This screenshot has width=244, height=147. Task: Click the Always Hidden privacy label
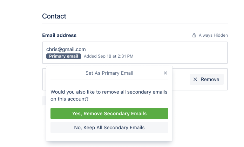pyautogui.click(x=213, y=35)
